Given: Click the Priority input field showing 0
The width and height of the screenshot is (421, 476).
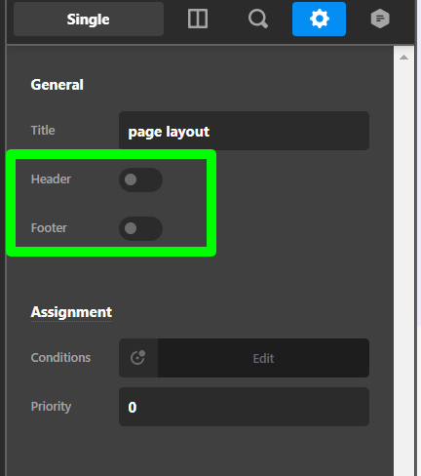Looking at the screenshot, I should (x=244, y=407).
